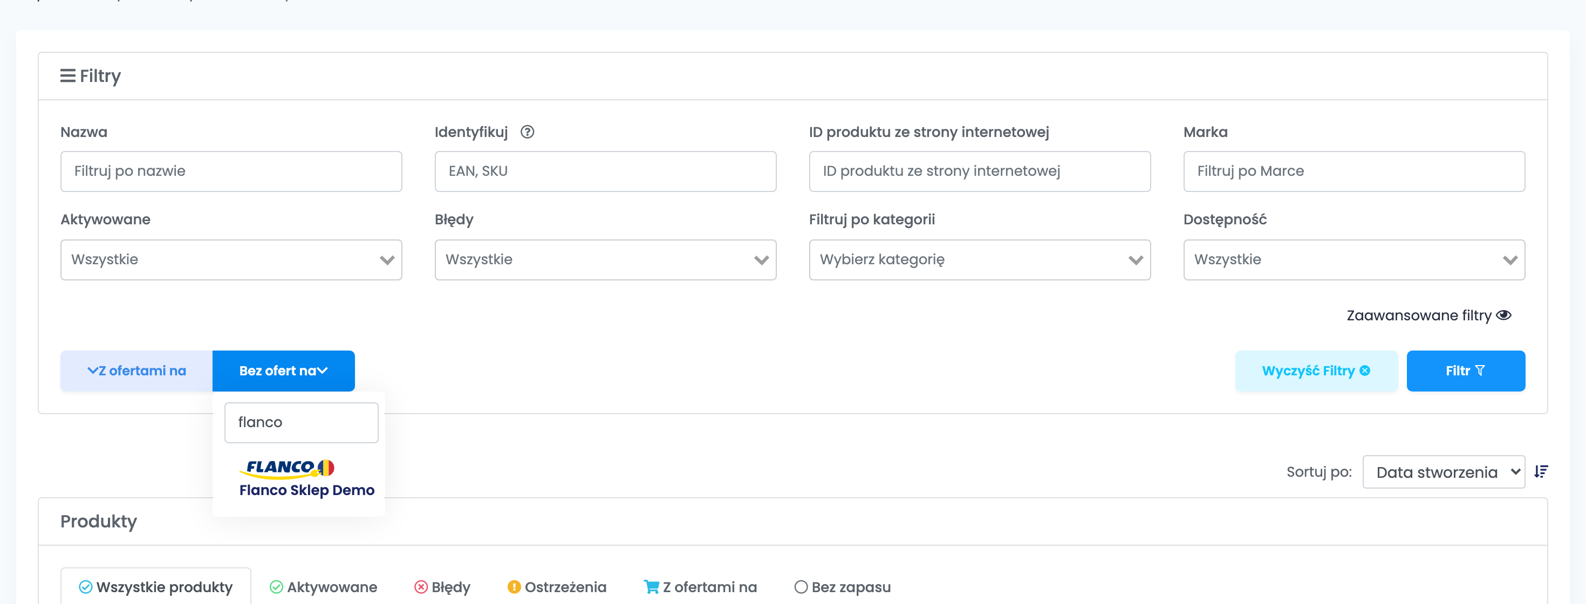Switch to the Ostrzeżenia tab
The height and width of the screenshot is (604, 1586).
tap(557, 587)
